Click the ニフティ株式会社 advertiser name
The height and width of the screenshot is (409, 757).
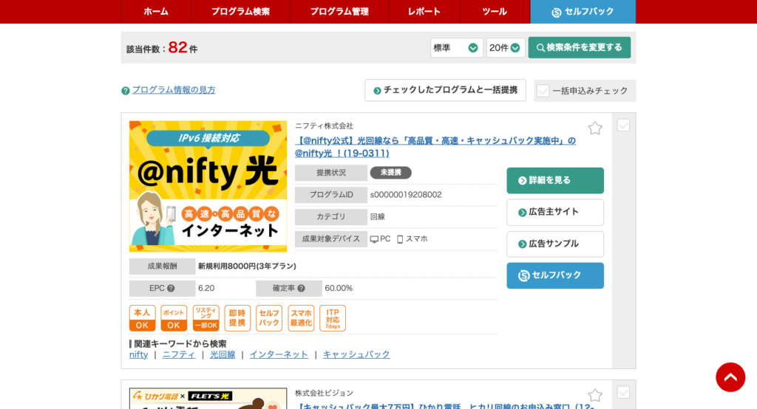pos(324,126)
